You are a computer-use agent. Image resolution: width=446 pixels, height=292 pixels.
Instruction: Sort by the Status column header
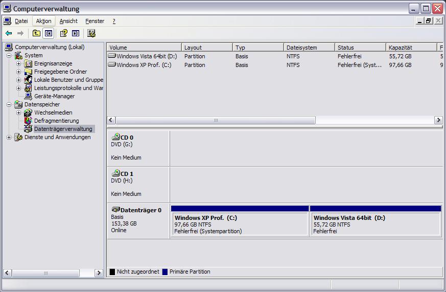pyautogui.click(x=360, y=47)
